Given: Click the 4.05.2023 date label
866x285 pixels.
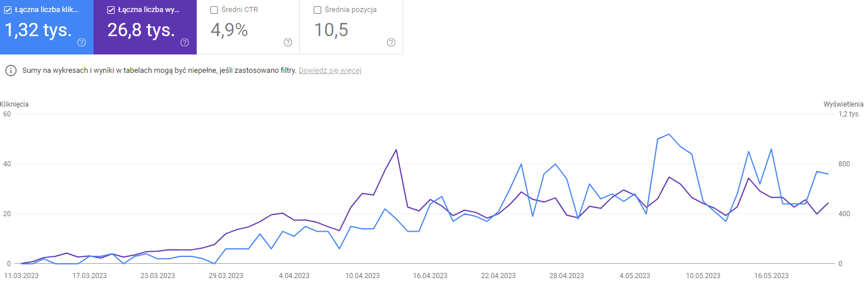Looking at the screenshot, I should pyautogui.click(x=635, y=275).
